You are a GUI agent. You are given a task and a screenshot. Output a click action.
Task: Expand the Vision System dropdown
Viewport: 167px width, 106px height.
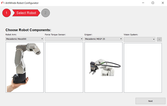[140, 39]
